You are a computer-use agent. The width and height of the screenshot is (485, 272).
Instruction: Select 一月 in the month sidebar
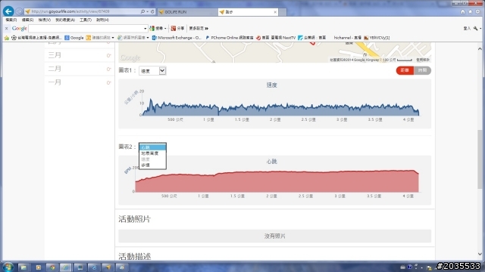click(x=80, y=82)
